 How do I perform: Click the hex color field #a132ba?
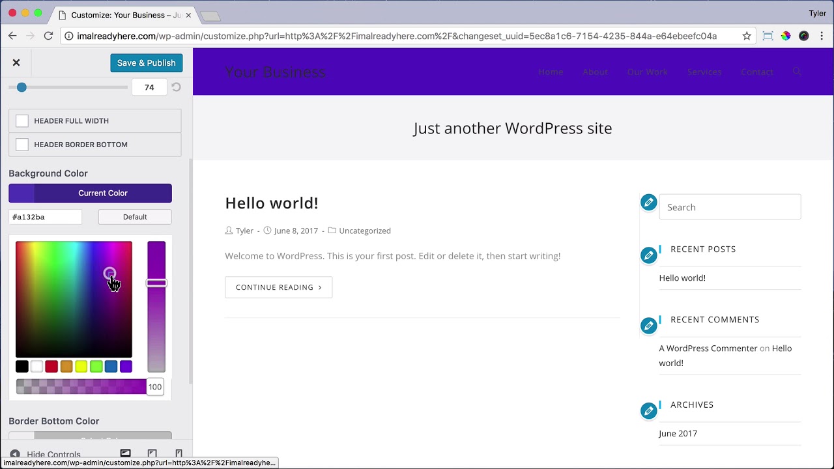pyautogui.click(x=46, y=217)
